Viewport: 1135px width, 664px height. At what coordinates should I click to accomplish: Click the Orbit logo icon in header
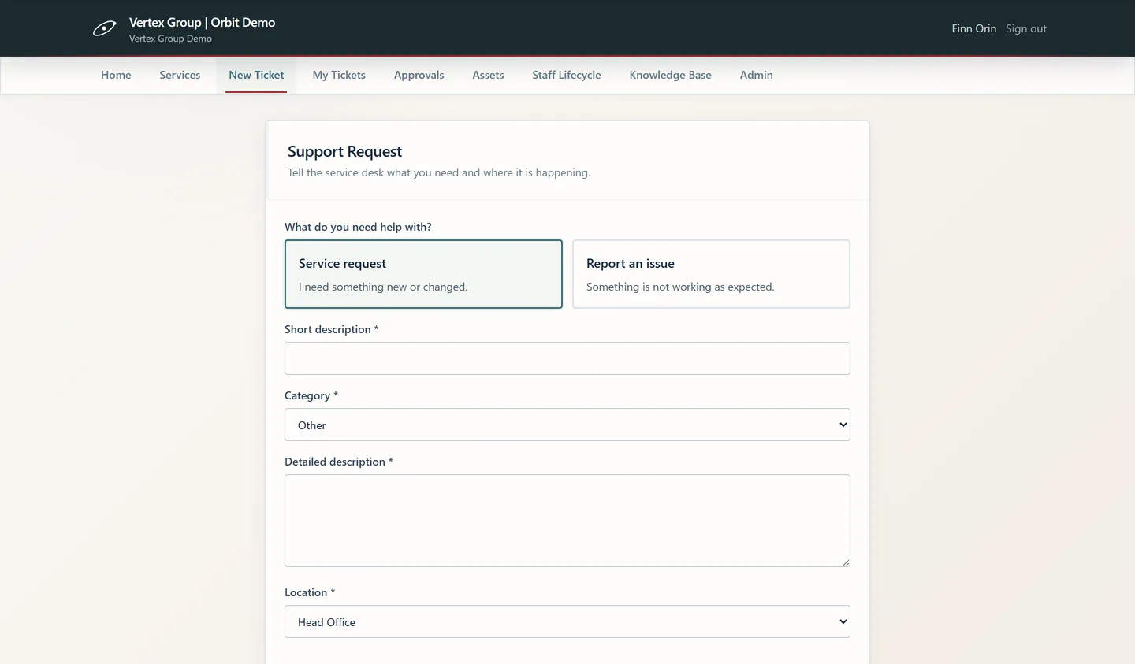[x=104, y=29]
